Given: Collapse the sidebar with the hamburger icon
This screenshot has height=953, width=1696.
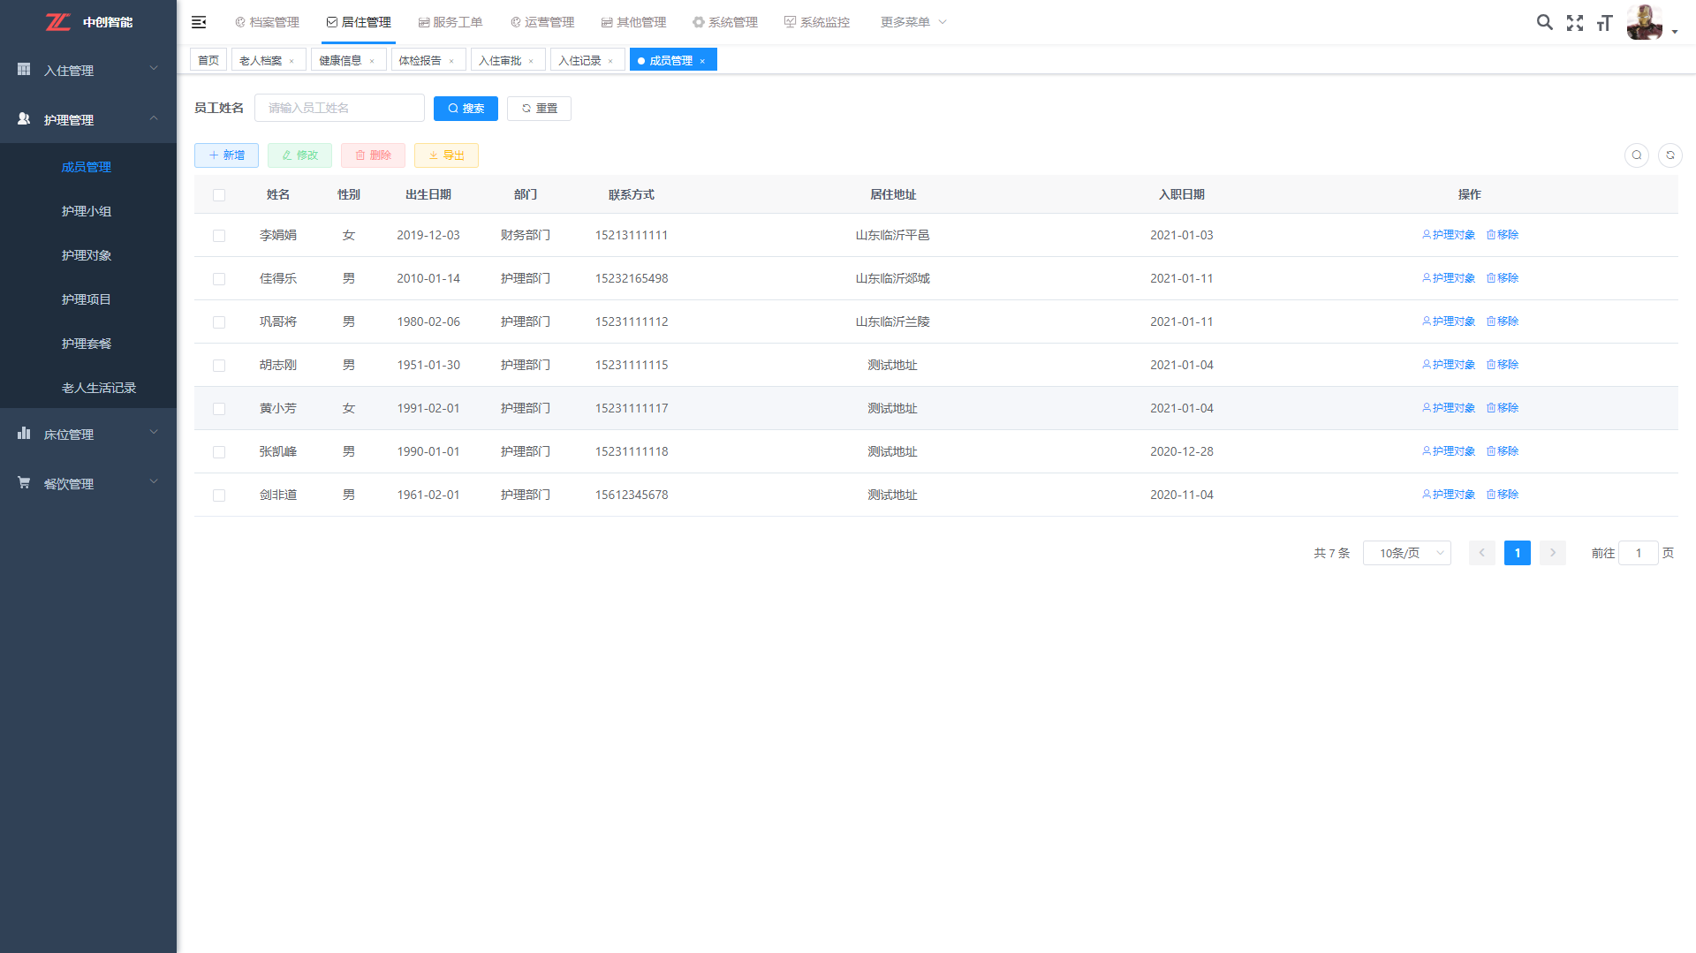Looking at the screenshot, I should click(199, 22).
